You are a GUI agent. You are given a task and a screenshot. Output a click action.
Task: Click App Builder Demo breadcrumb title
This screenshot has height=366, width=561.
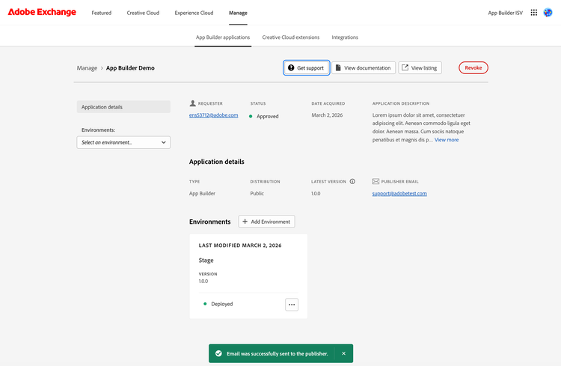point(130,67)
